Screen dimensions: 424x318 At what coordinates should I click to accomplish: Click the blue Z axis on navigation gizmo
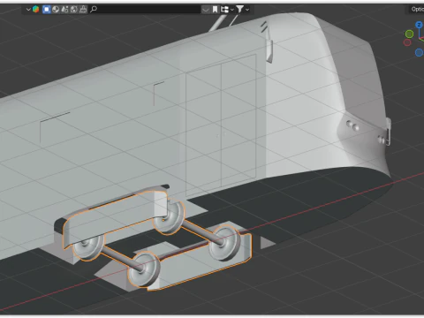(x=419, y=25)
